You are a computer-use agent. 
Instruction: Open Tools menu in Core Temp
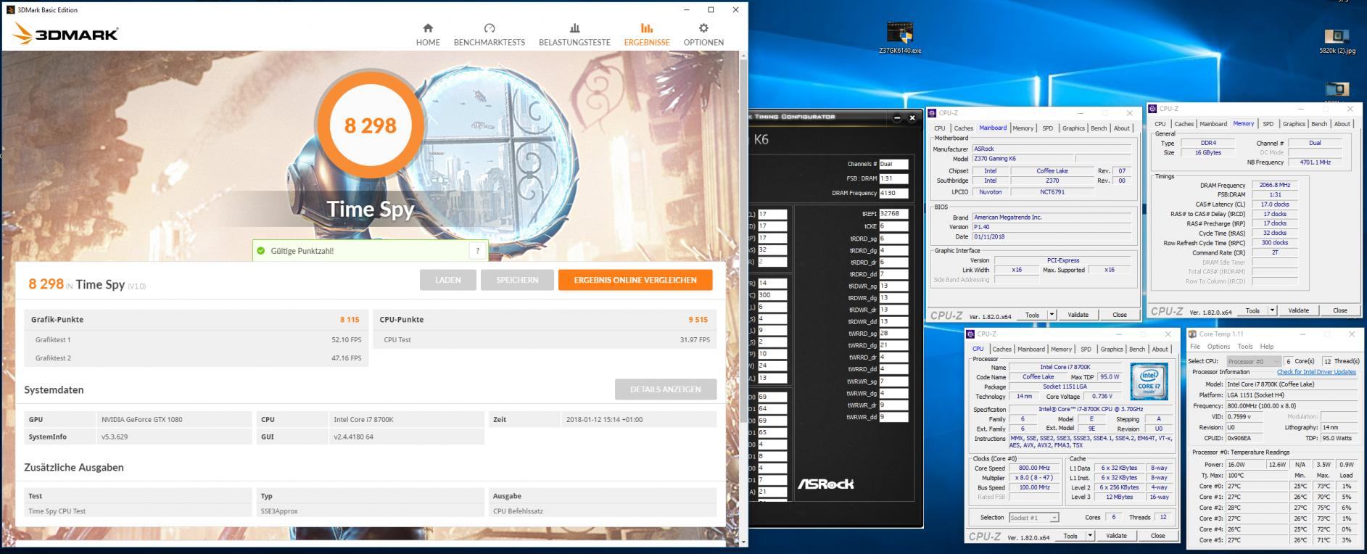point(1245,347)
